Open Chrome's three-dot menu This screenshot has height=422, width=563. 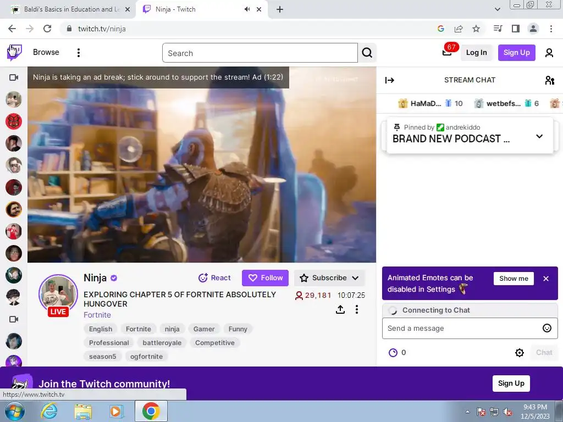(551, 29)
